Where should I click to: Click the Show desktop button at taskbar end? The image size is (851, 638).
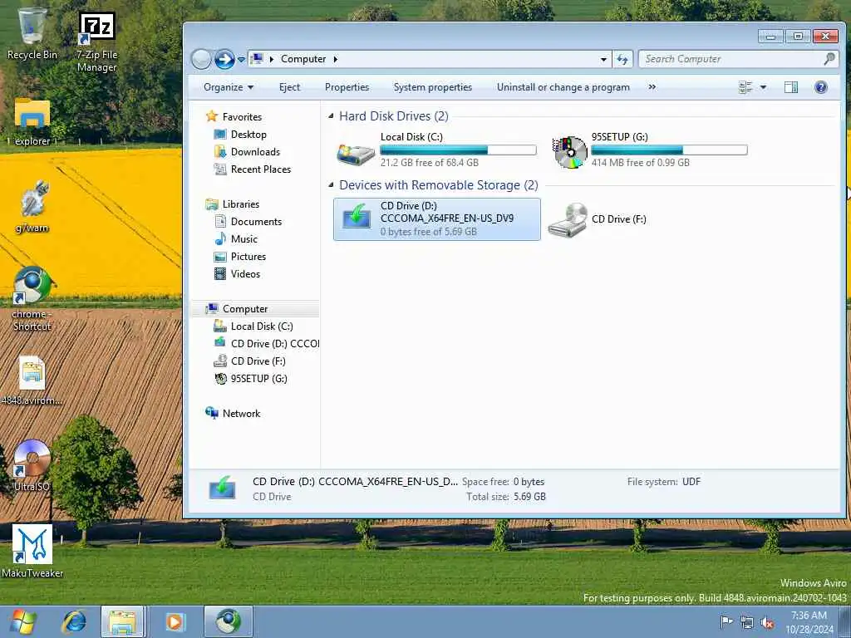pos(845,621)
